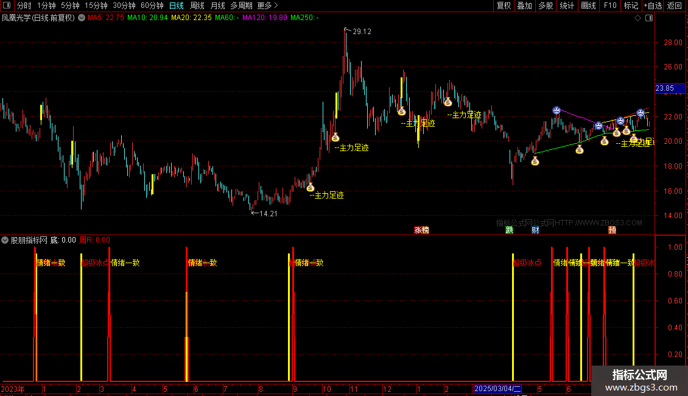This screenshot has height=396, width=688.
Task: Open the 标记 mark menu
Action: click(631, 5)
